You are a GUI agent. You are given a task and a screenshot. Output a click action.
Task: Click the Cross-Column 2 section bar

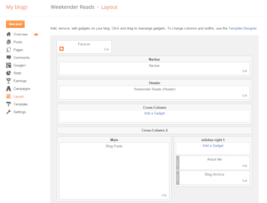155,130
